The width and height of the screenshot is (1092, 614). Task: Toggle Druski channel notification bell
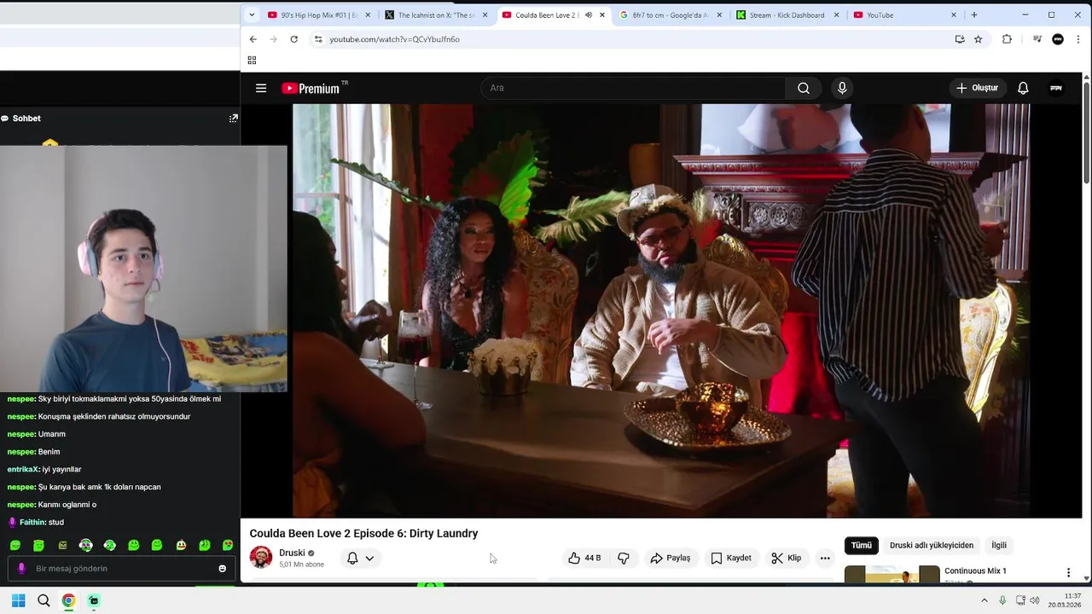[352, 558]
